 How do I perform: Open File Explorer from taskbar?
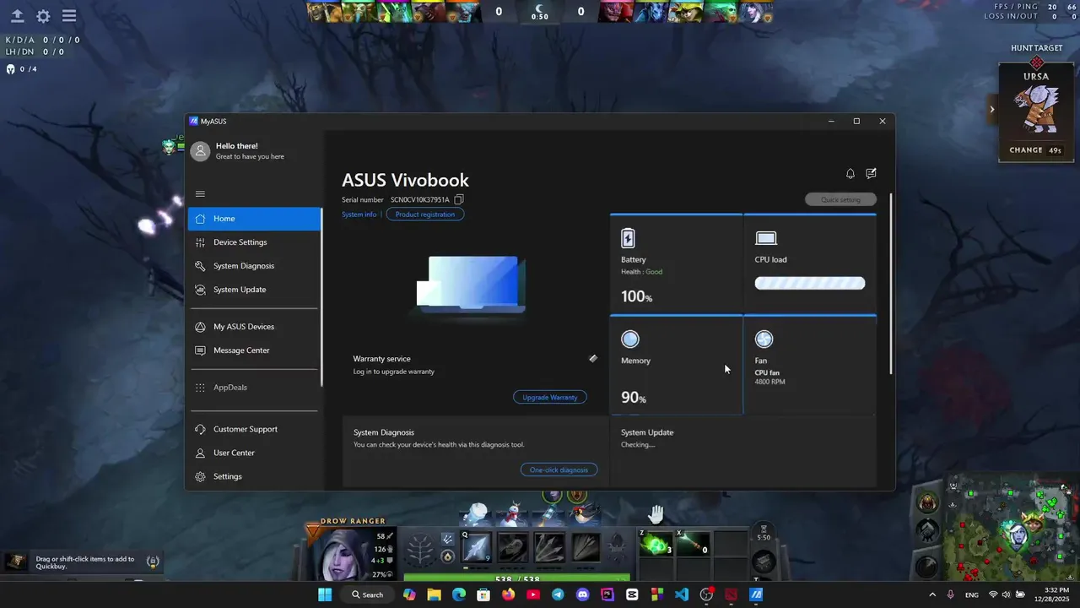tap(434, 594)
